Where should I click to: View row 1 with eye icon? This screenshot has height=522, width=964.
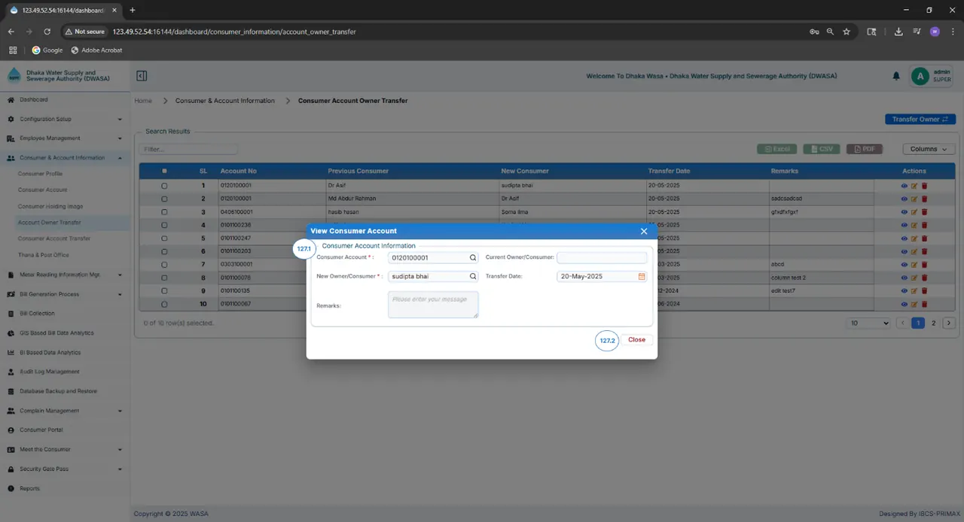point(905,185)
